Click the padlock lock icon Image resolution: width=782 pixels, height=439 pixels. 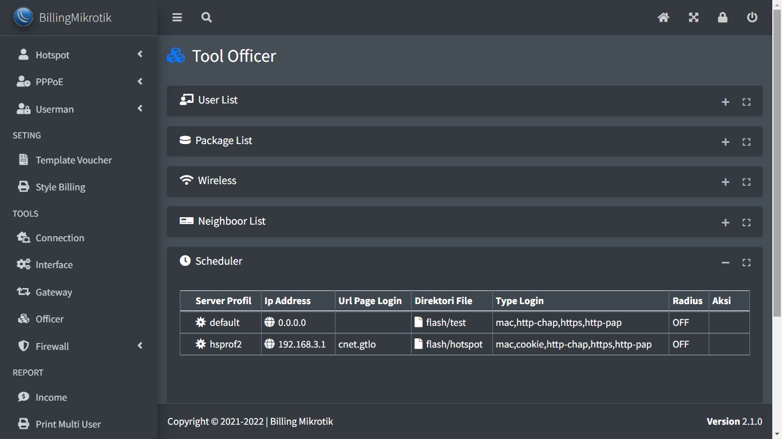pyautogui.click(x=722, y=18)
